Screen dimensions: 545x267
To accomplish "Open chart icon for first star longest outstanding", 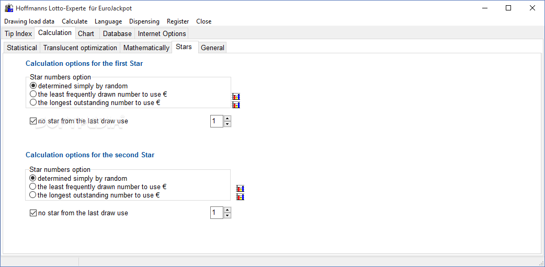I will [x=236, y=105].
